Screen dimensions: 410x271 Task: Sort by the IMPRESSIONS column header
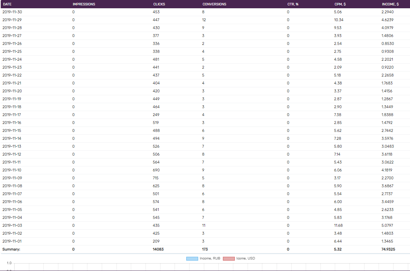point(84,4)
